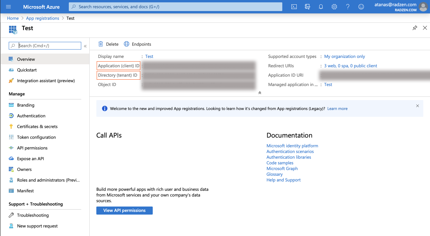The height and width of the screenshot is (236, 430).
Task: Collapse the sidebar with double chevron
Action: (x=85, y=46)
